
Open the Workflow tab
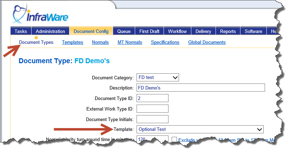[x=177, y=31]
